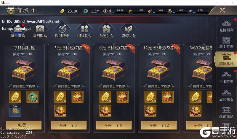The width and height of the screenshot is (237, 139).
Task: Close the shop with crossed swords icon
Action: [222, 10]
